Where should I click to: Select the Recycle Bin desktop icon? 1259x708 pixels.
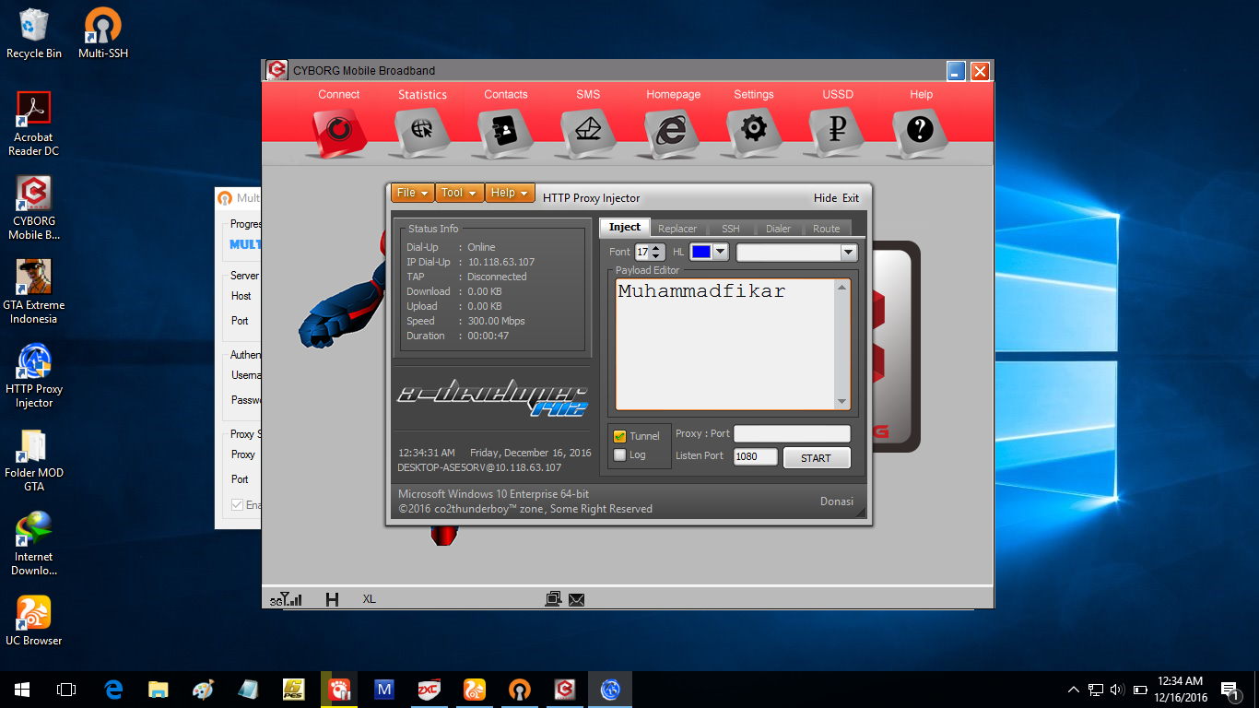point(34,34)
